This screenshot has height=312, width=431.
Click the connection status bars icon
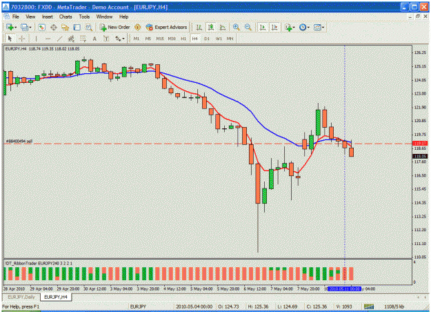coord(369,306)
